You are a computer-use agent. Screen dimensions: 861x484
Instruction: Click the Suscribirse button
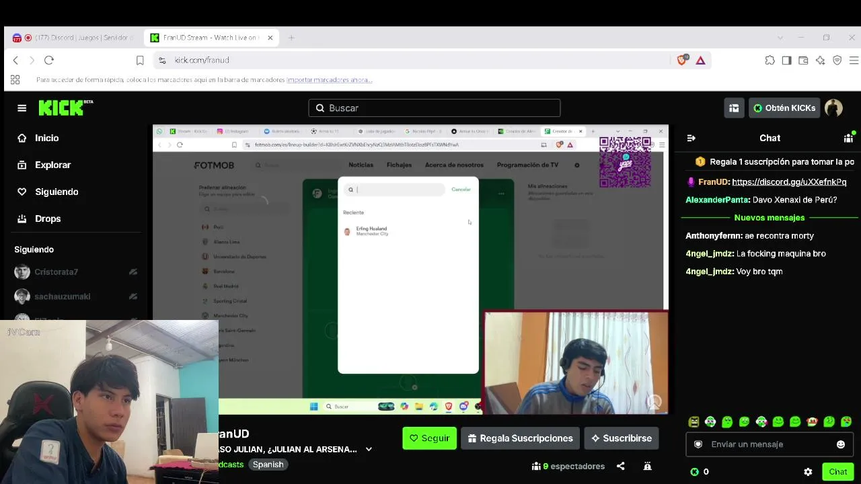(622, 438)
